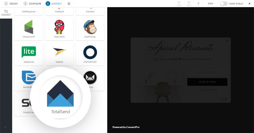254x133 pixels.
Task: Click the Connect sidebar item
Action: pyautogui.click(x=6, y=13)
